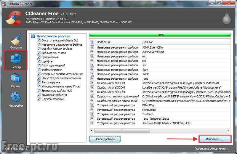Viewport: 237px width, 154px height.
Task: Click the title bar CCleaner icon
Action: pyautogui.click(x=4, y=4)
